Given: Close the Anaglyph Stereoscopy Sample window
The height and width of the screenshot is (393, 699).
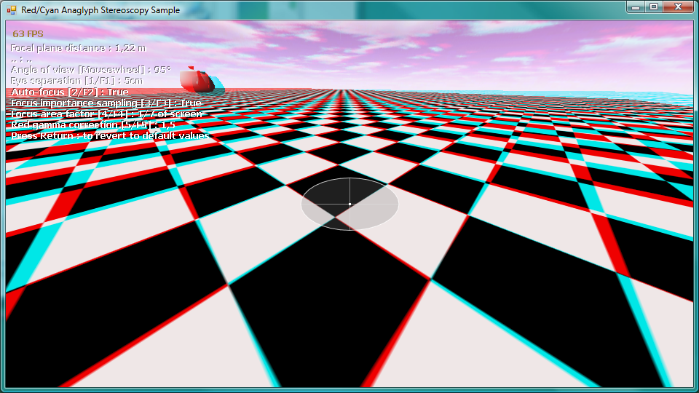Looking at the screenshot, I should click(678, 7).
